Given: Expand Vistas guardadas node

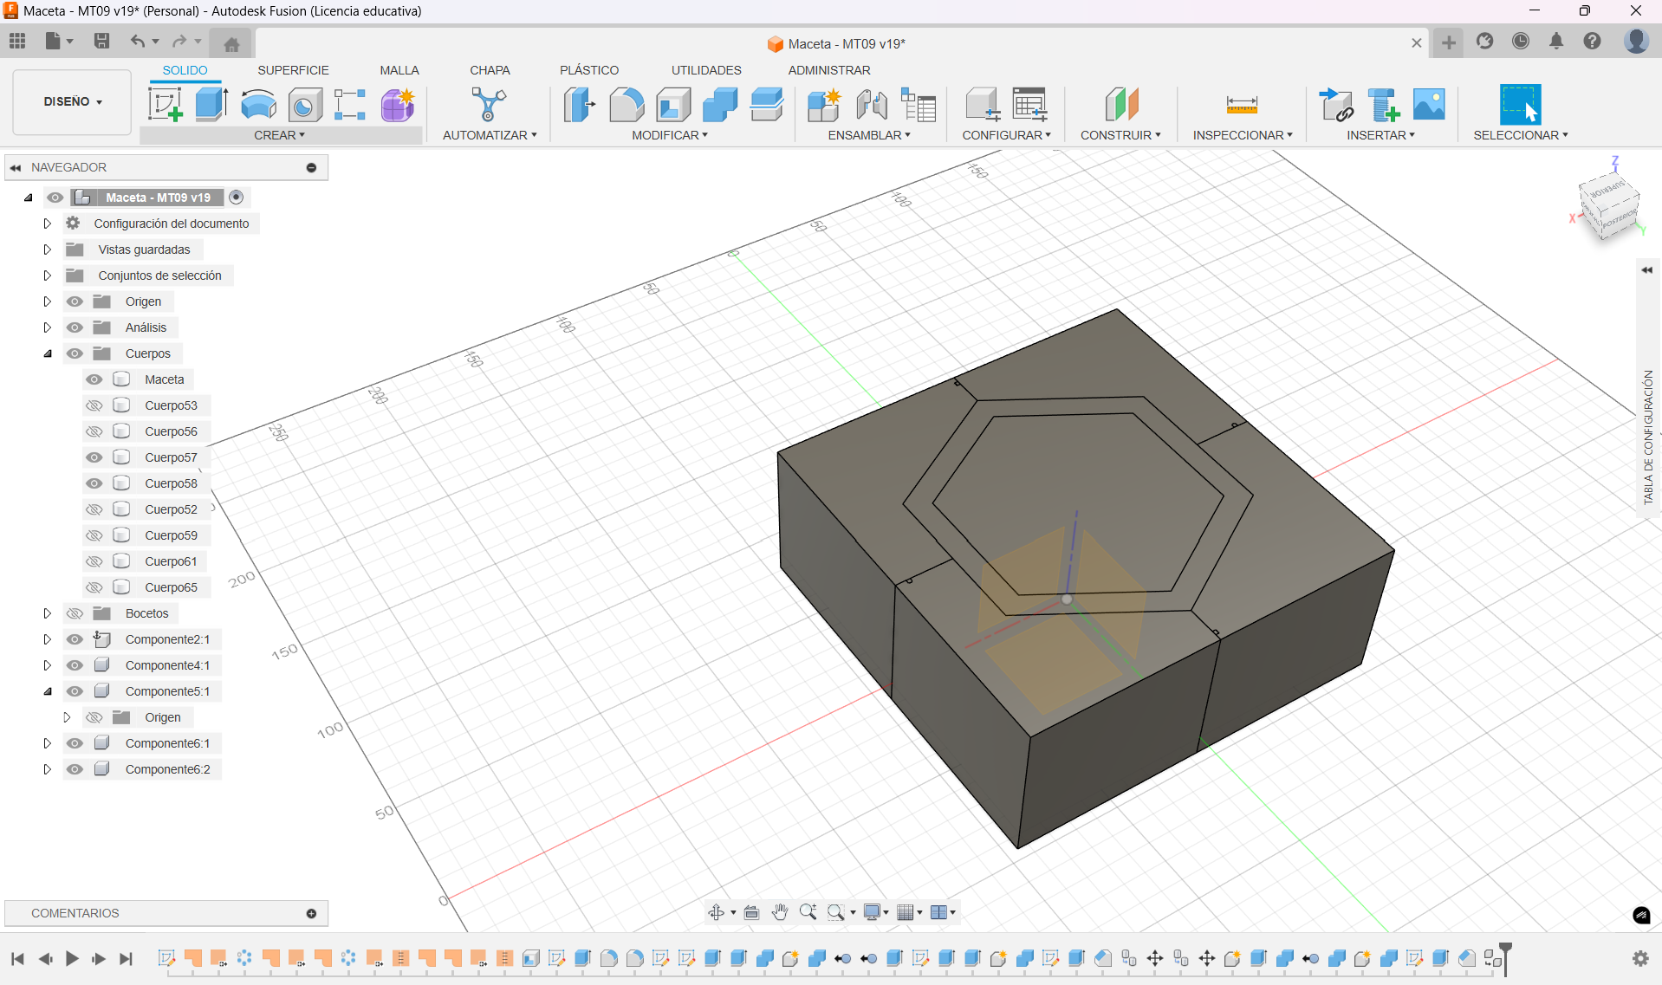Looking at the screenshot, I should (x=47, y=249).
